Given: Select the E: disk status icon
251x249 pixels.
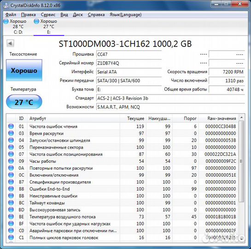Looking at the screenshot, I should click(x=36, y=21).
